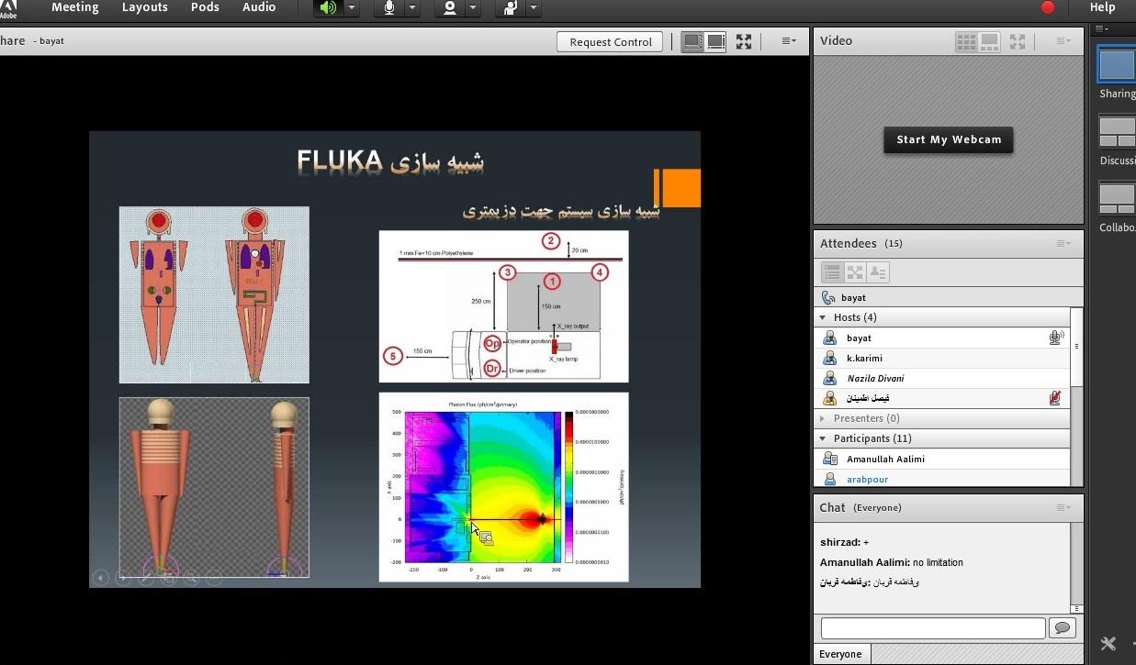Select the Everyone chat tab
The height and width of the screenshot is (665, 1136).
[x=841, y=654]
